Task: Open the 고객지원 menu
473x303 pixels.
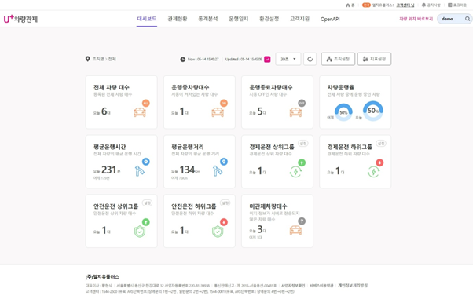Action: [299, 19]
